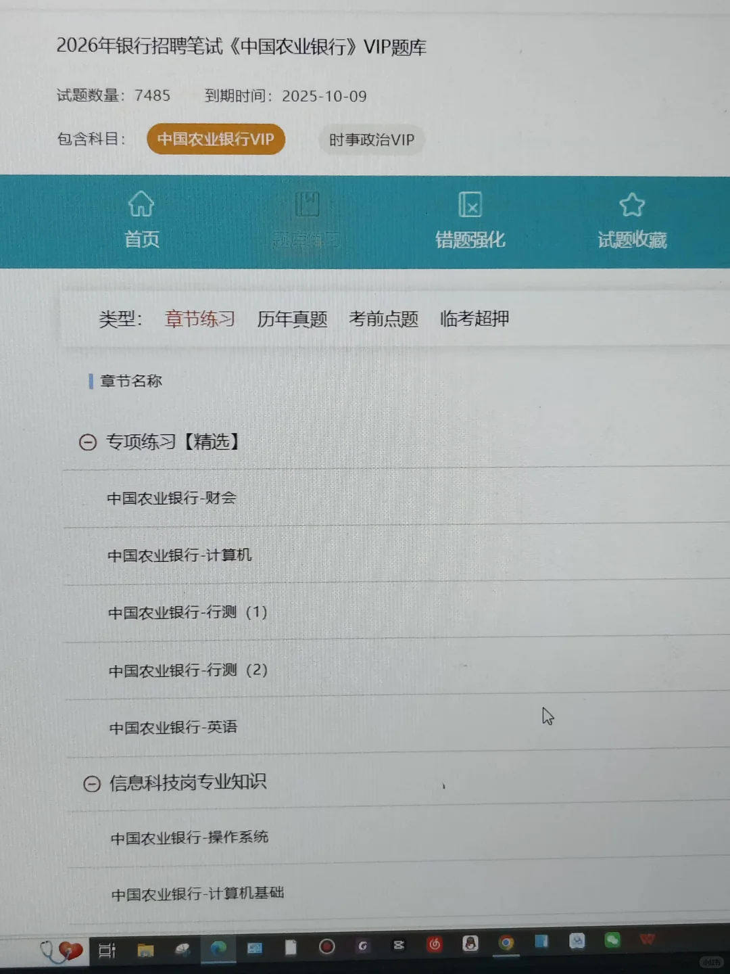Open the 首页 home icon
The image size is (730, 974).
pos(141,204)
